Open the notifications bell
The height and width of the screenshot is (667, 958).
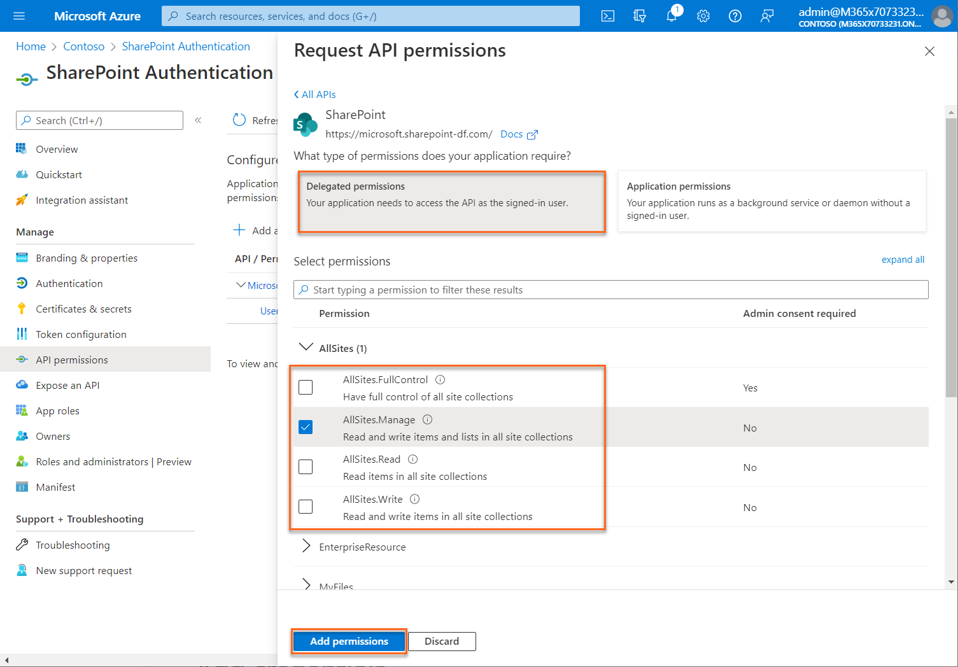671,16
